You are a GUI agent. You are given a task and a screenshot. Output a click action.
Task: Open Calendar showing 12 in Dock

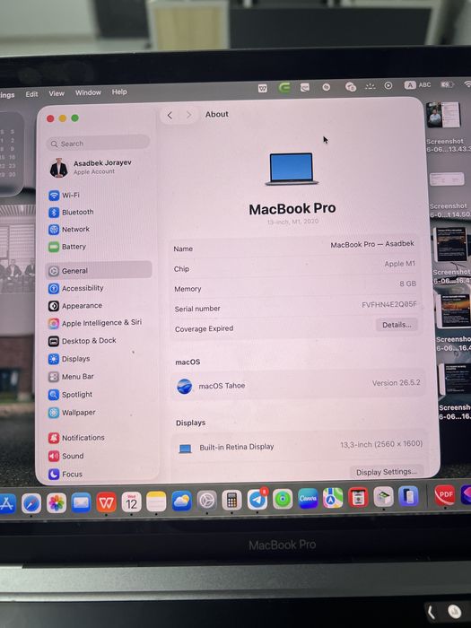(131, 502)
